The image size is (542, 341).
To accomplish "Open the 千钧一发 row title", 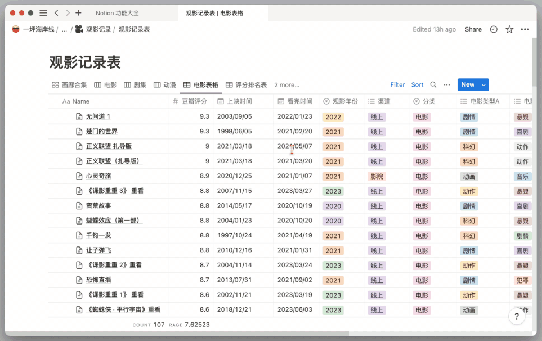I will coord(98,236).
